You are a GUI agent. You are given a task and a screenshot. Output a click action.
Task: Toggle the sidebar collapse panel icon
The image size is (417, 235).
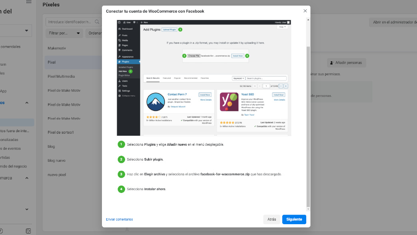(x=28, y=231)
